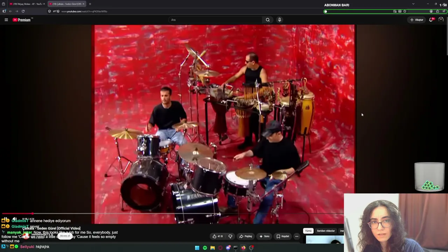Bookmark this page with the star
Screen dimensions: 448x252
tap(405, 11)
